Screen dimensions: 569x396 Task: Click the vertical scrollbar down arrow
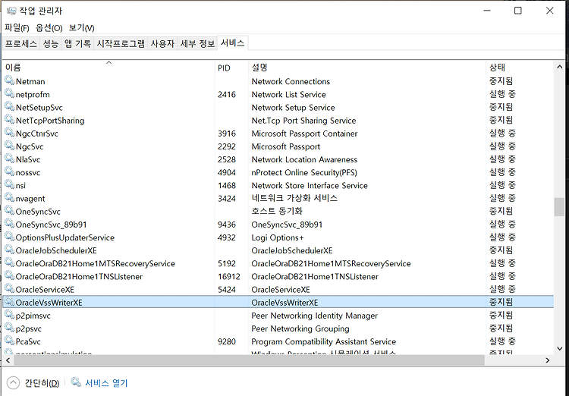click(559, 349)
